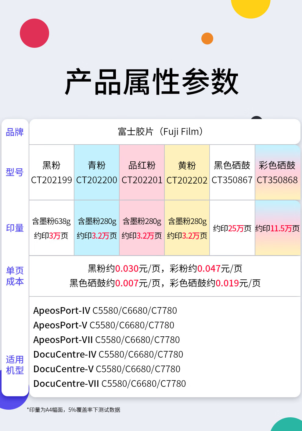Select the 单页成本 row label
This screenshot has width=302, height=431.
(15, 276)
